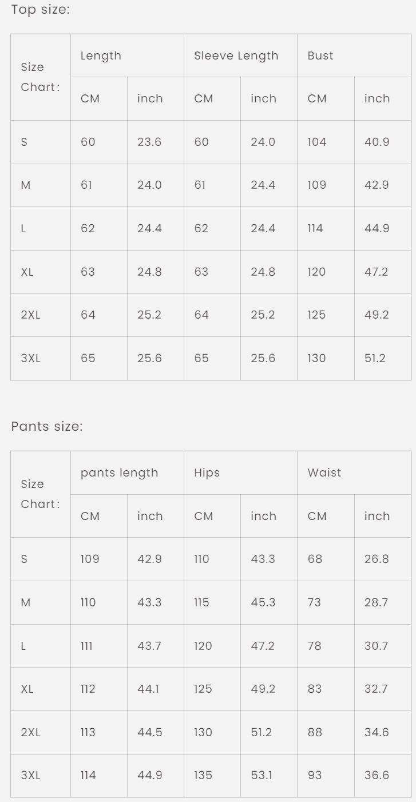
Task: Select the "pants length" column header
Action: 119,473
